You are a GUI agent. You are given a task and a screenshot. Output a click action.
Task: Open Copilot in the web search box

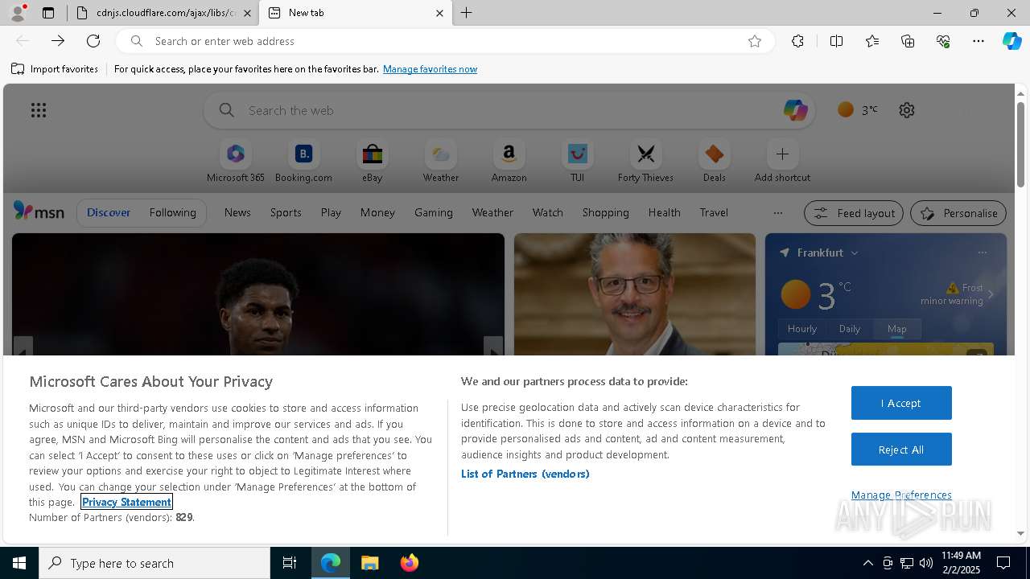pyautogui.click(x=795, y=110)
